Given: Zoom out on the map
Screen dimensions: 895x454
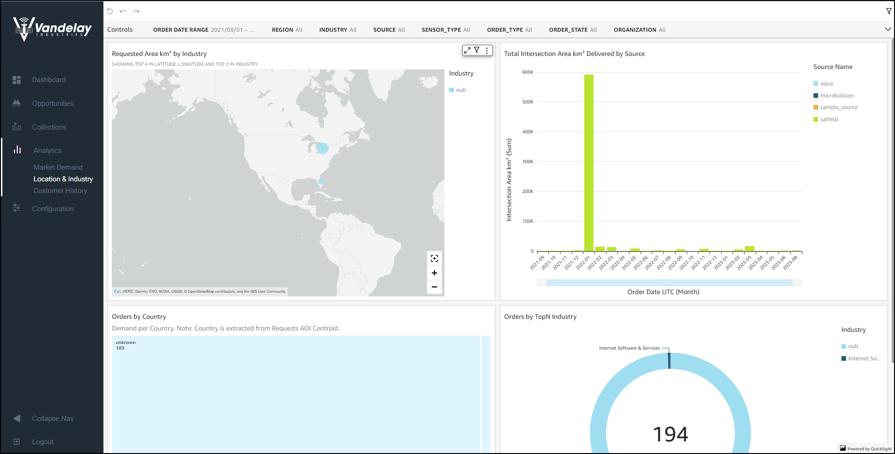Looking at the screenshot, I should click(434, 287).
